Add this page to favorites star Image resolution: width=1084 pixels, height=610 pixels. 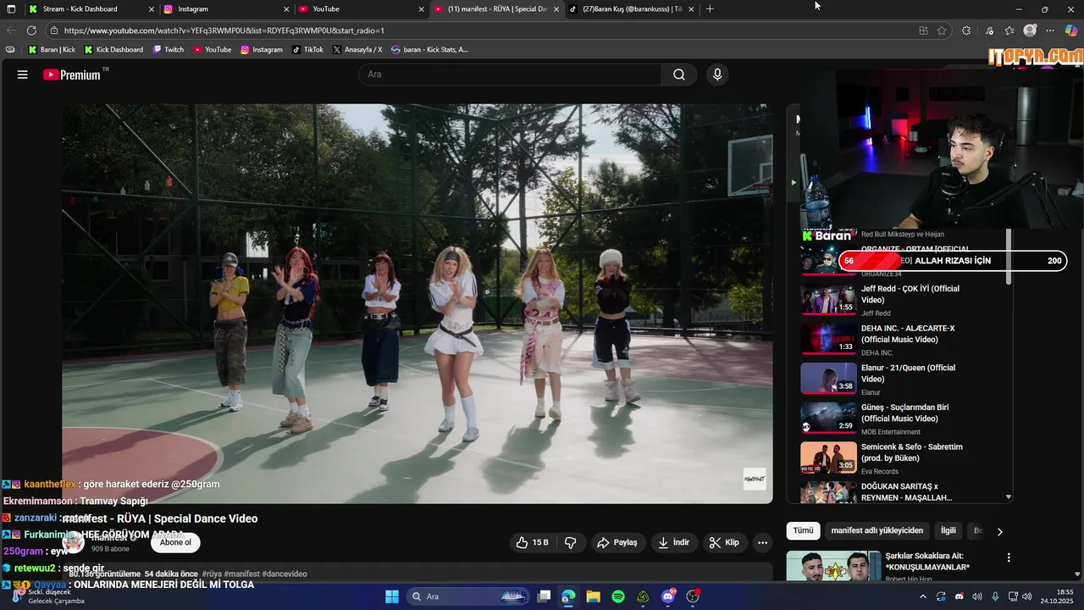pyautogui.click(x=942, y=30)
